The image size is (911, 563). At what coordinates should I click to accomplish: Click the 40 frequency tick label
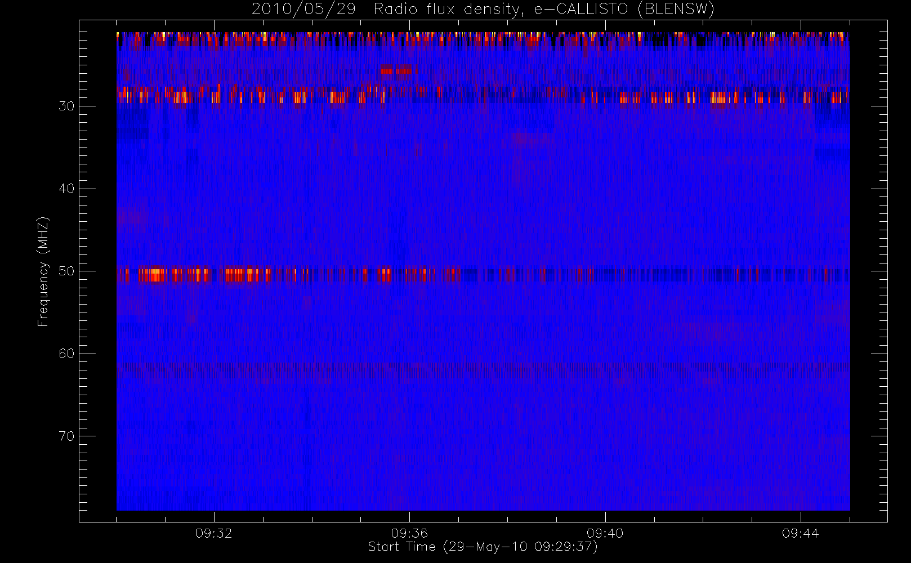pos(66,189)
